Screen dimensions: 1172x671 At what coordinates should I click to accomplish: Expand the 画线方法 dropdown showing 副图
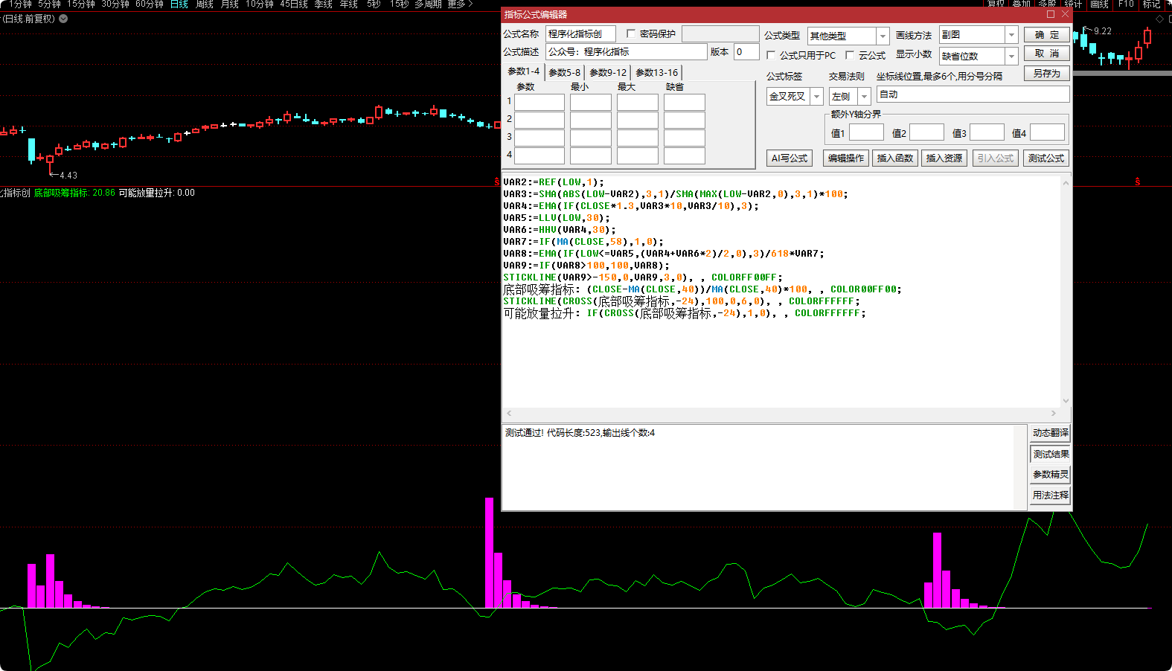1011,35
